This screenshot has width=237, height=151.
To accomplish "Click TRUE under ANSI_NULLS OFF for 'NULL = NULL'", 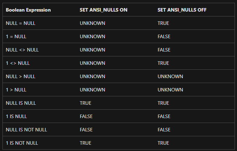I will click(x=163, y=23).
